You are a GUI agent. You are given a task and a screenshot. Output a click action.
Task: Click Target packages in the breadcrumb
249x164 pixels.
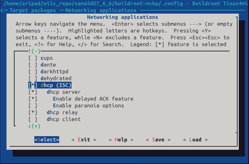point(33,11)
